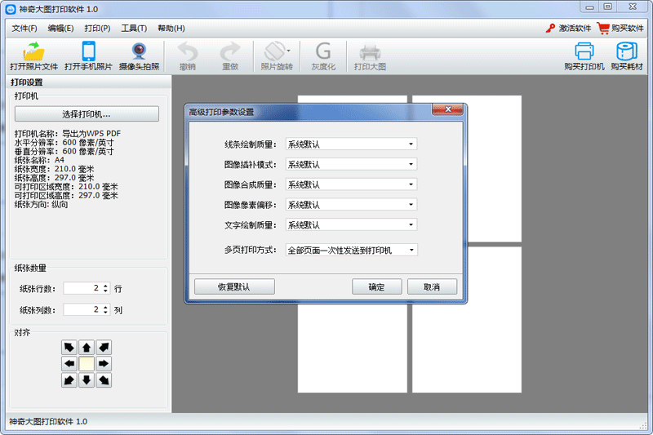Viewport: 653px width, 435px height.
Task: Align image to right arrow
Action: pos(104,363)
